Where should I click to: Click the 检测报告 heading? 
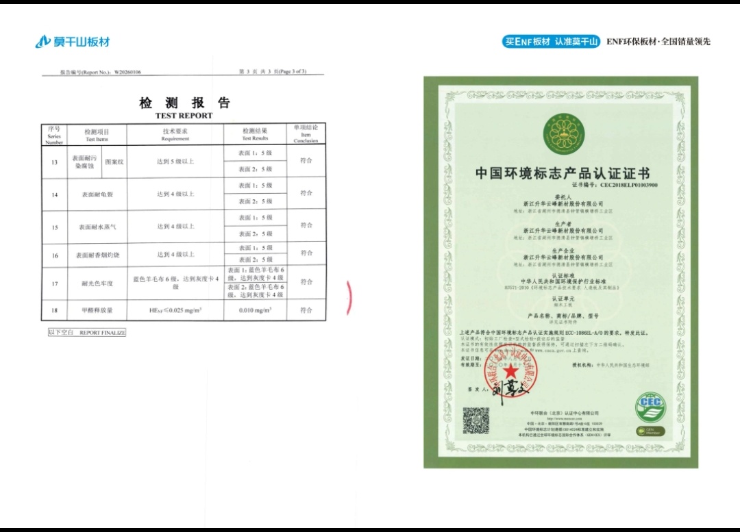point(184,102)
